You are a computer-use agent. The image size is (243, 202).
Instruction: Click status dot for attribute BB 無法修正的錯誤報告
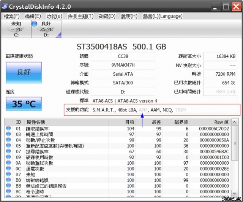point(8,186)
